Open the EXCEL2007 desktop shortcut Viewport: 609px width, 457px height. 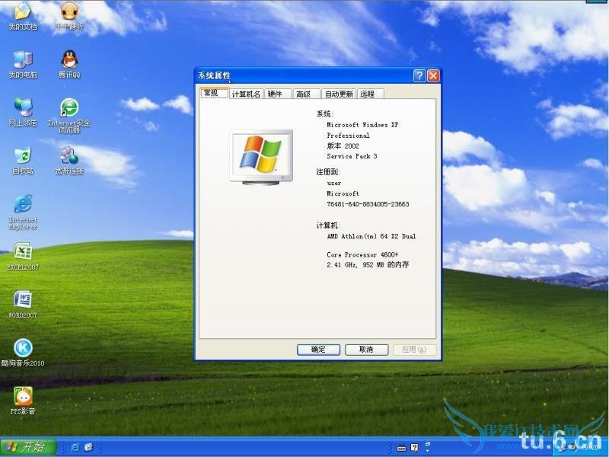[23, 257]
